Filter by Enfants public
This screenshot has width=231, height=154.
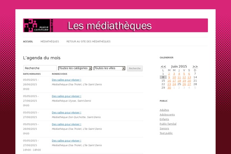tap(164, 119)
